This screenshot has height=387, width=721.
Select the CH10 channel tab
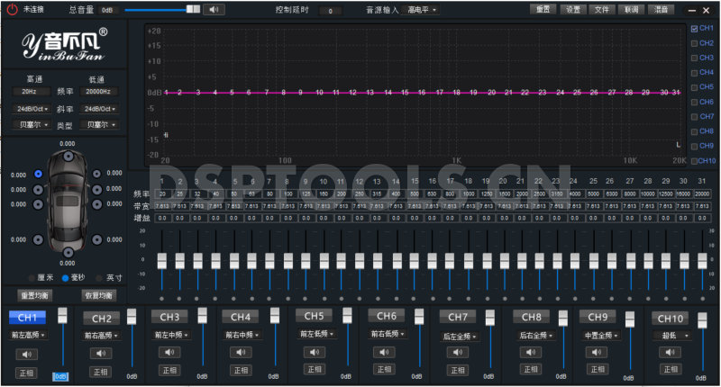[x=671, y=318]
